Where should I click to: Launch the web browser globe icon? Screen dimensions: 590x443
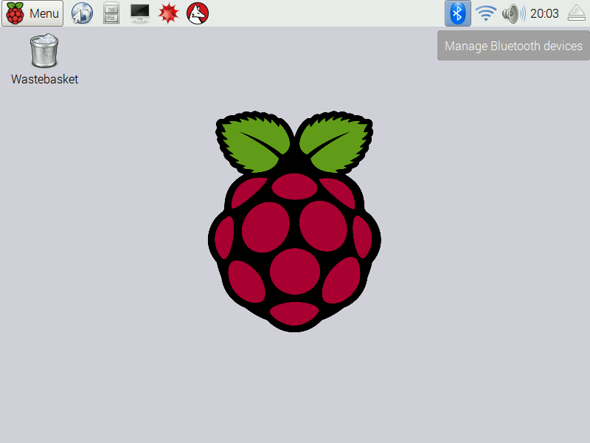tap(82, 13)
